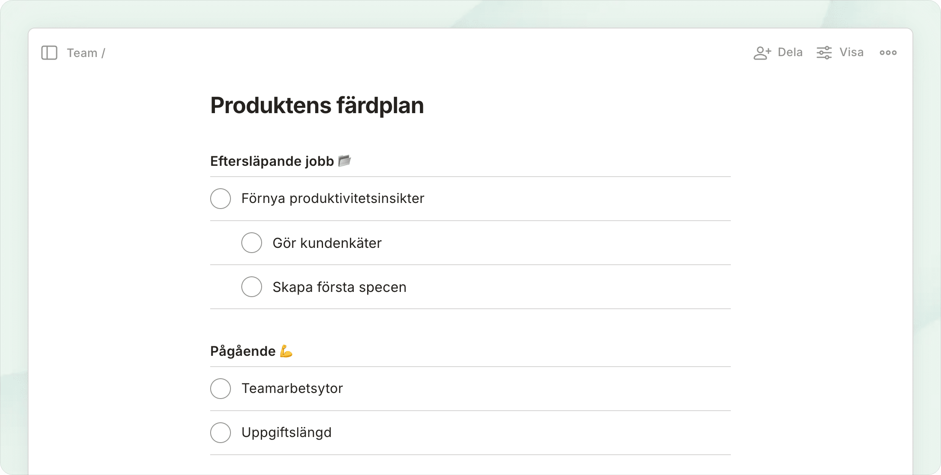The width and height of the screenshot is (941, 475).
Task: Tick the Teamarbetsytor task circle
Action: tap(221, 389)
